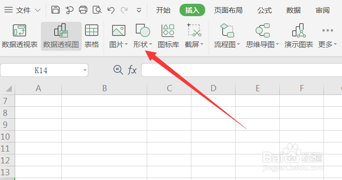Screen dimensions: 342x180
Task: Click the Save icon in quick toolbar
Action: 56,10
